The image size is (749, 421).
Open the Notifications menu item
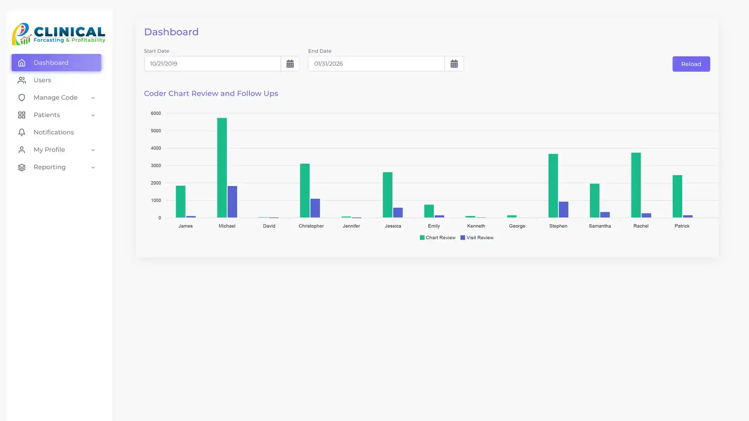tap(53, 133)
